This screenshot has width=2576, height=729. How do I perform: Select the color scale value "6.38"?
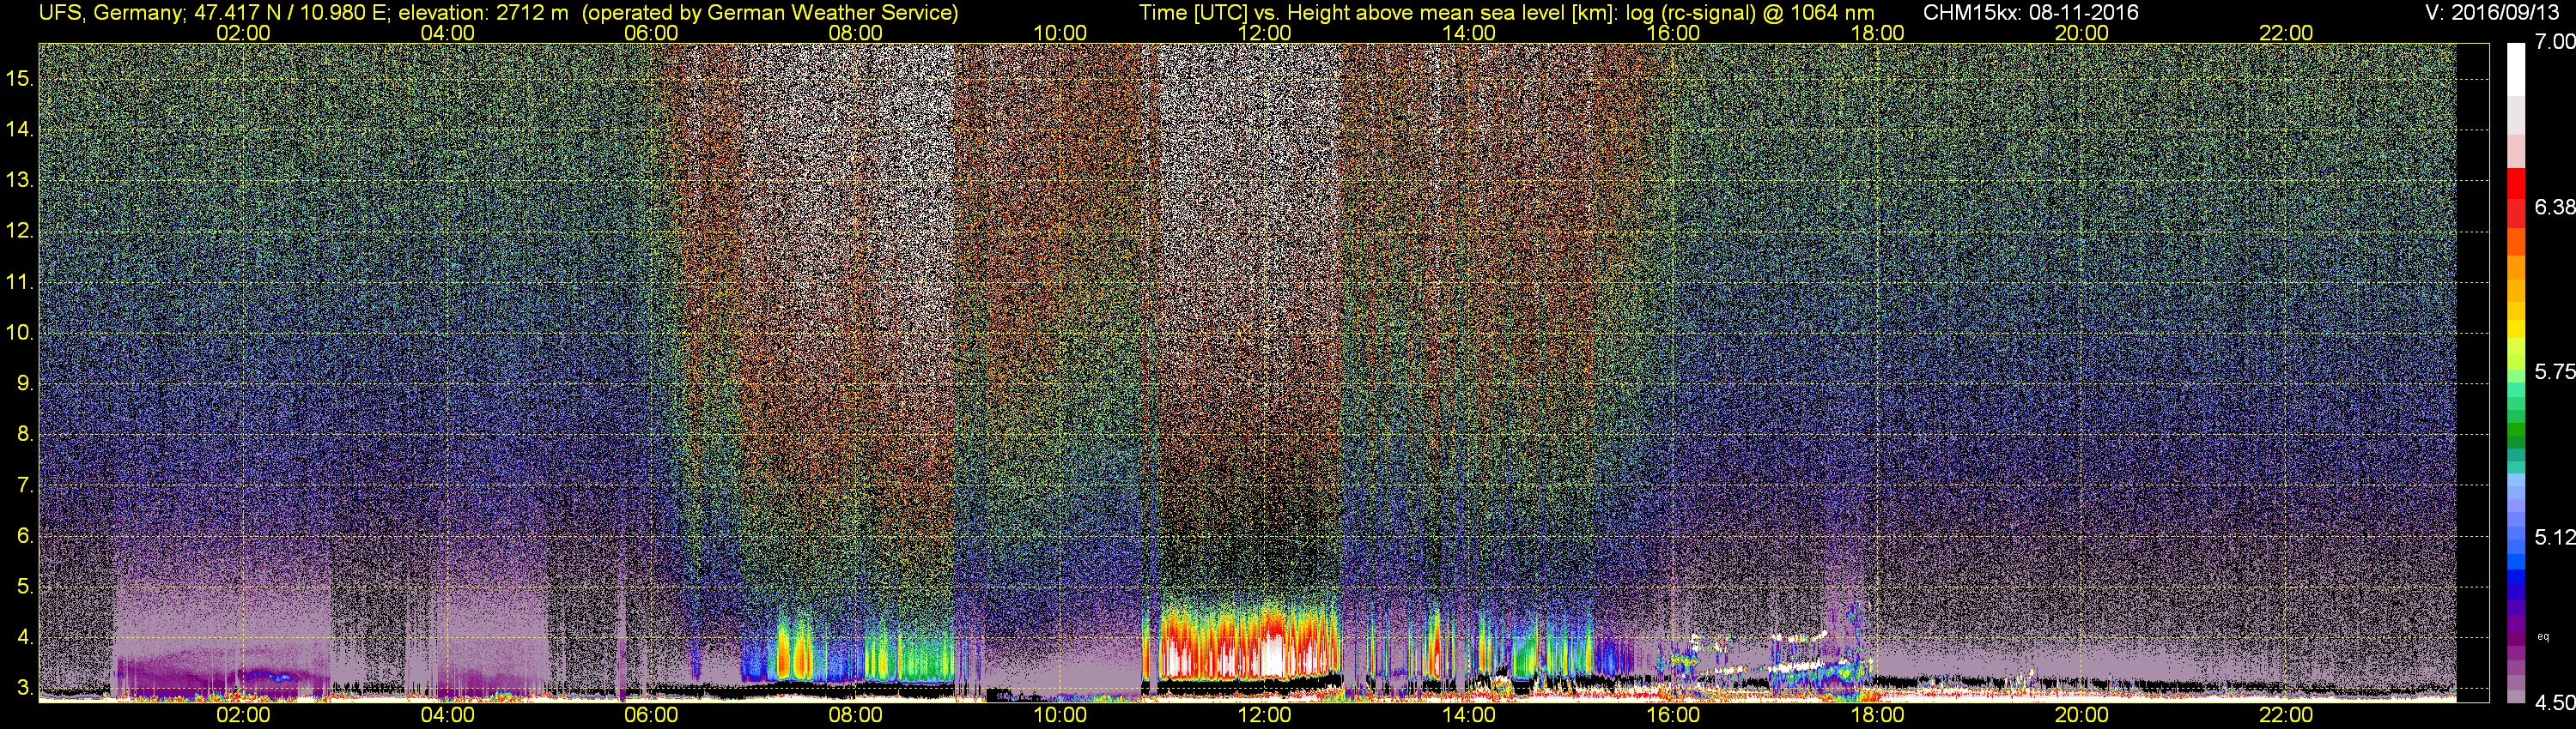pos(2554,207)
